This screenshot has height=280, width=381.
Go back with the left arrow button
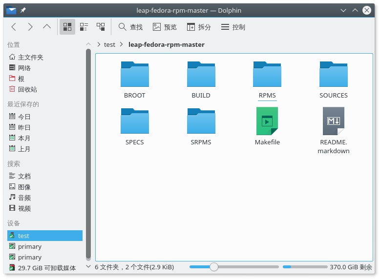[x=14, y=27]
